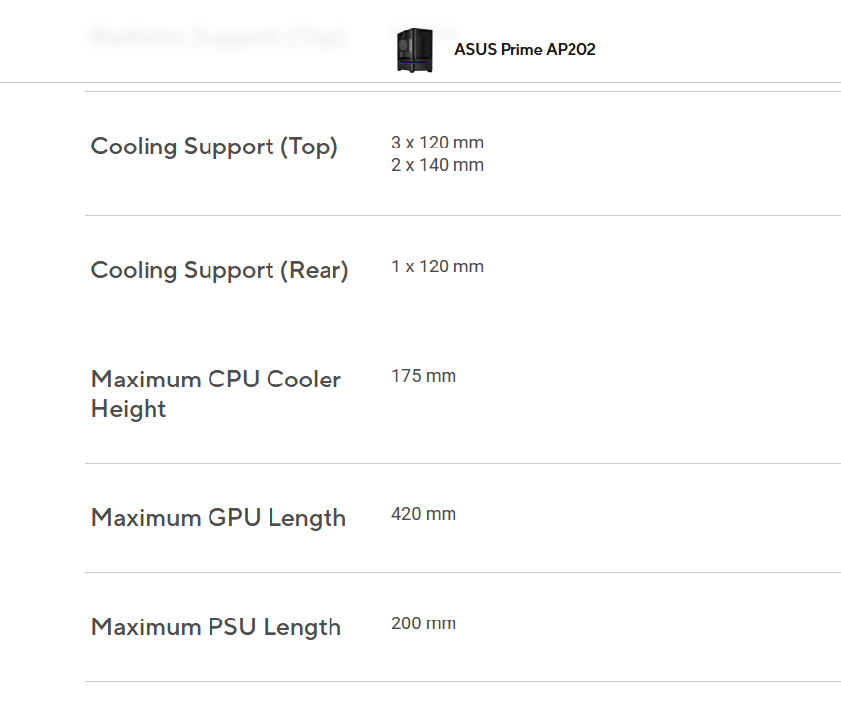841x709 pixels.
Task: Click the 2 x 140 mm value
Action: tap(438, 165)
